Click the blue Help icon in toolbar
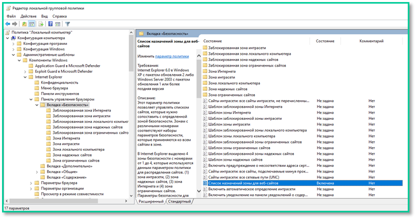Viewport: 416px width, 219px height. click(x=51, y=24)
